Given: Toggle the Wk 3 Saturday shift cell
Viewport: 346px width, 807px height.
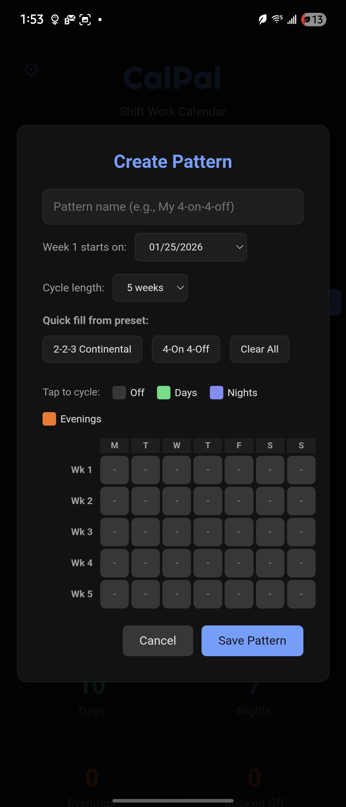Looking at the screenshot, I should pos(270,532).
